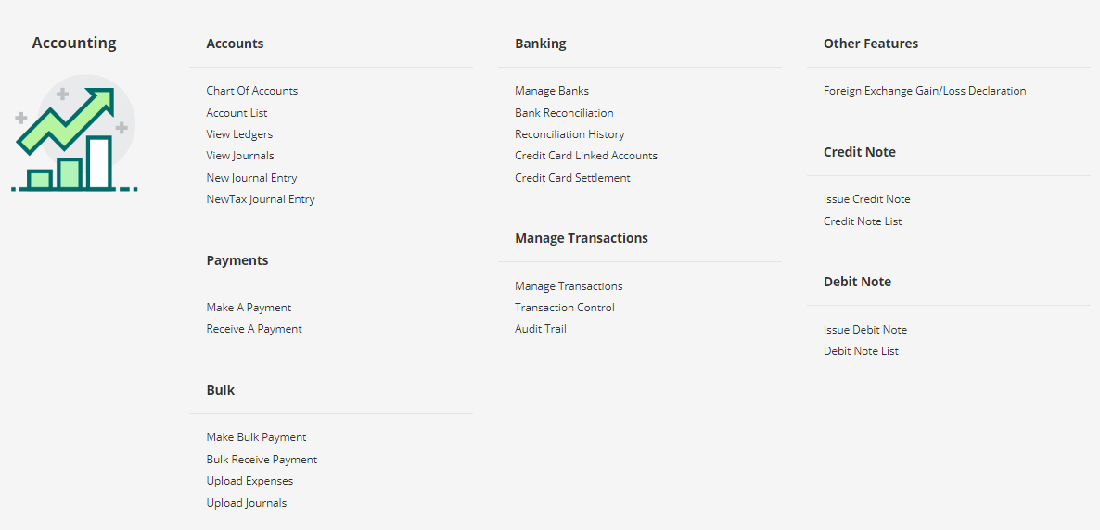Viewport: 1100px width, 530px height.
Task: Open View Ledgers page
Action: (x=239, y=134)
